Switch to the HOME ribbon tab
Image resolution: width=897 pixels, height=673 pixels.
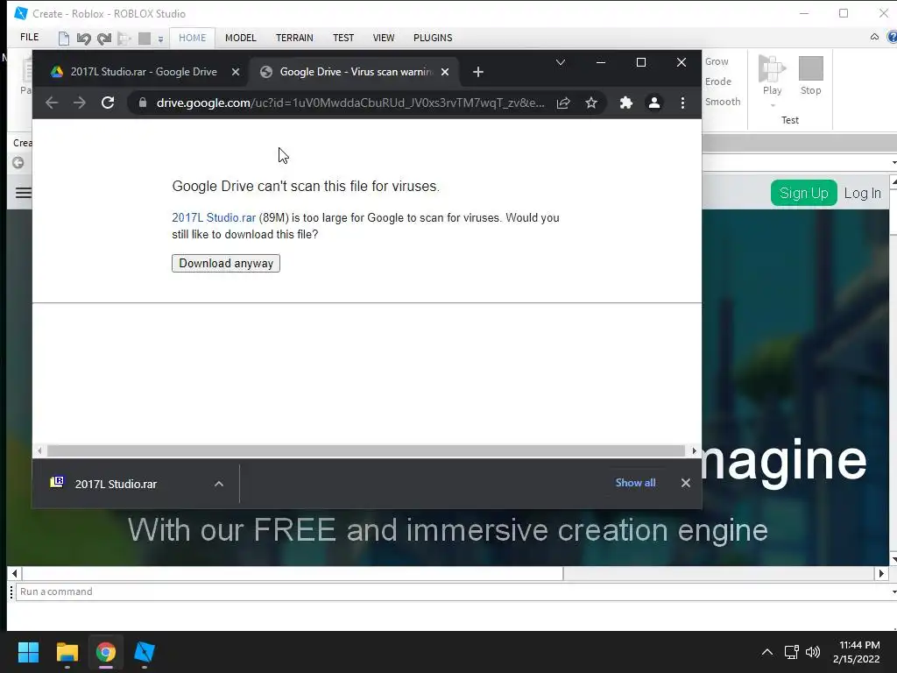click(192, 38)
